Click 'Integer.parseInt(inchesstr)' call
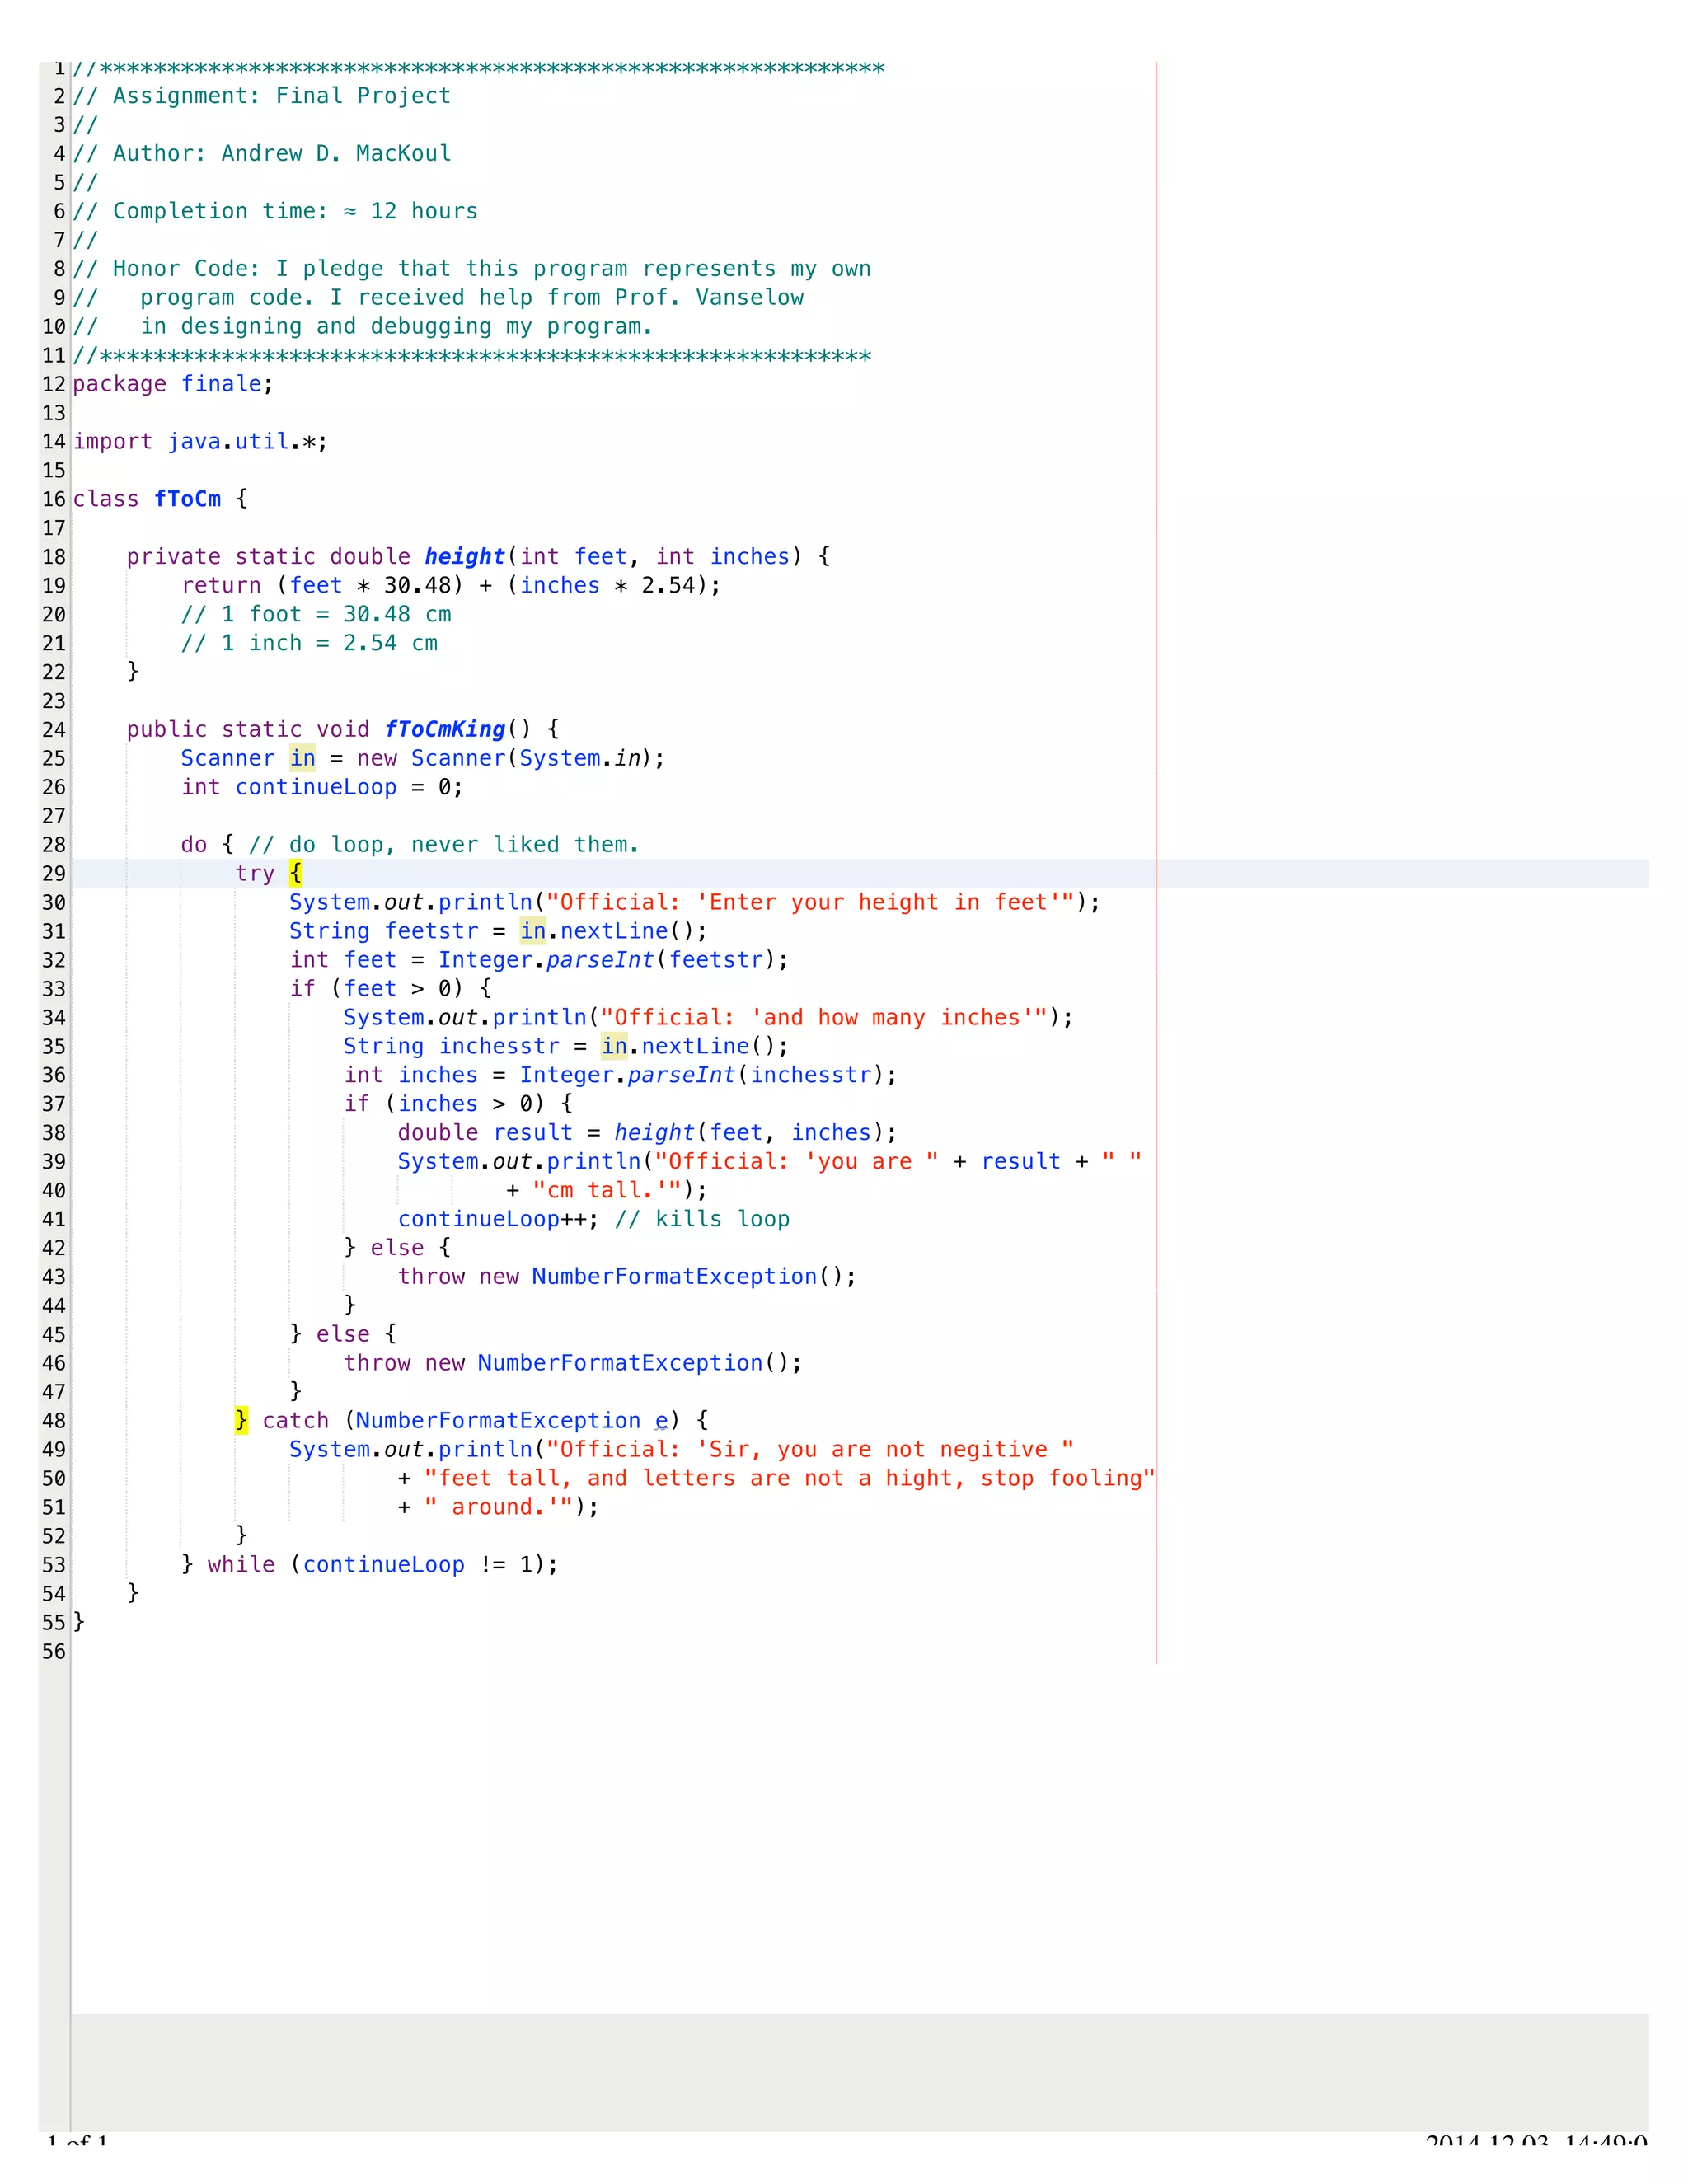Viewport: 1688px width, 2184px height. click(702, 1076)
